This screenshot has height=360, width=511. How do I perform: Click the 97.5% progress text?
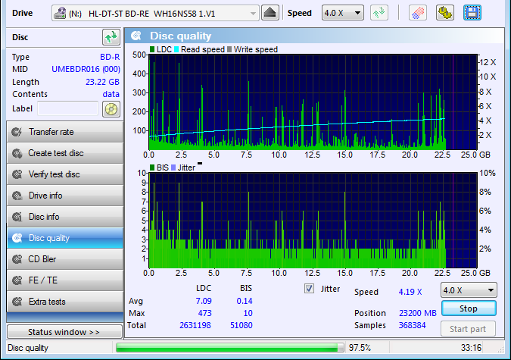pos(360,348)
